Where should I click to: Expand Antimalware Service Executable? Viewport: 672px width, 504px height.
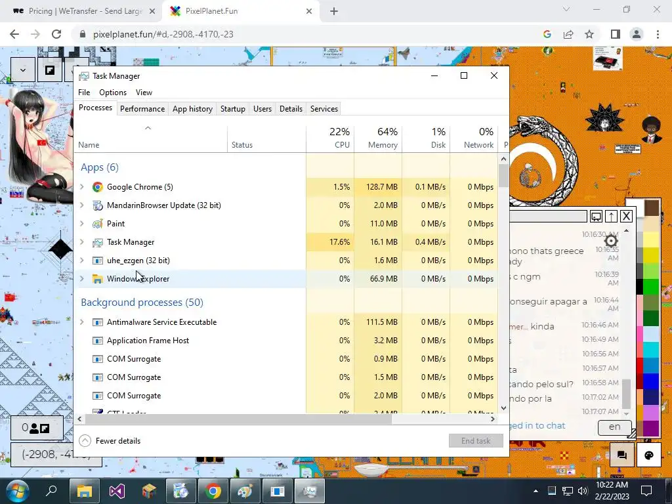coord(82,322)
